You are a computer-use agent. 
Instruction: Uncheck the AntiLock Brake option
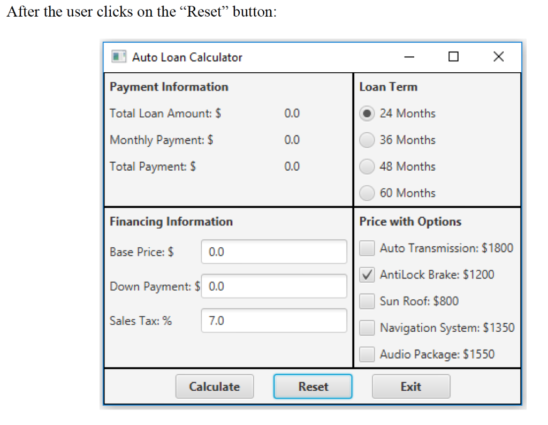coord(367,275)
